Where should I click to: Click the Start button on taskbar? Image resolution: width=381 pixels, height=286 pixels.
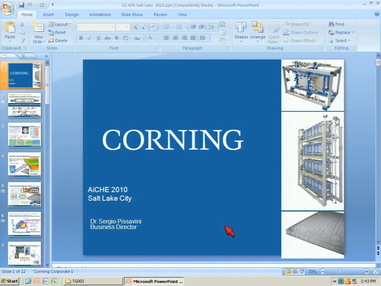[10, 281]
